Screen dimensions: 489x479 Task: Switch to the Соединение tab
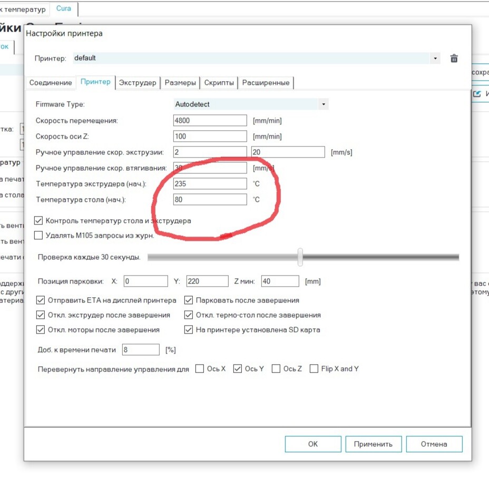[51, 83]
